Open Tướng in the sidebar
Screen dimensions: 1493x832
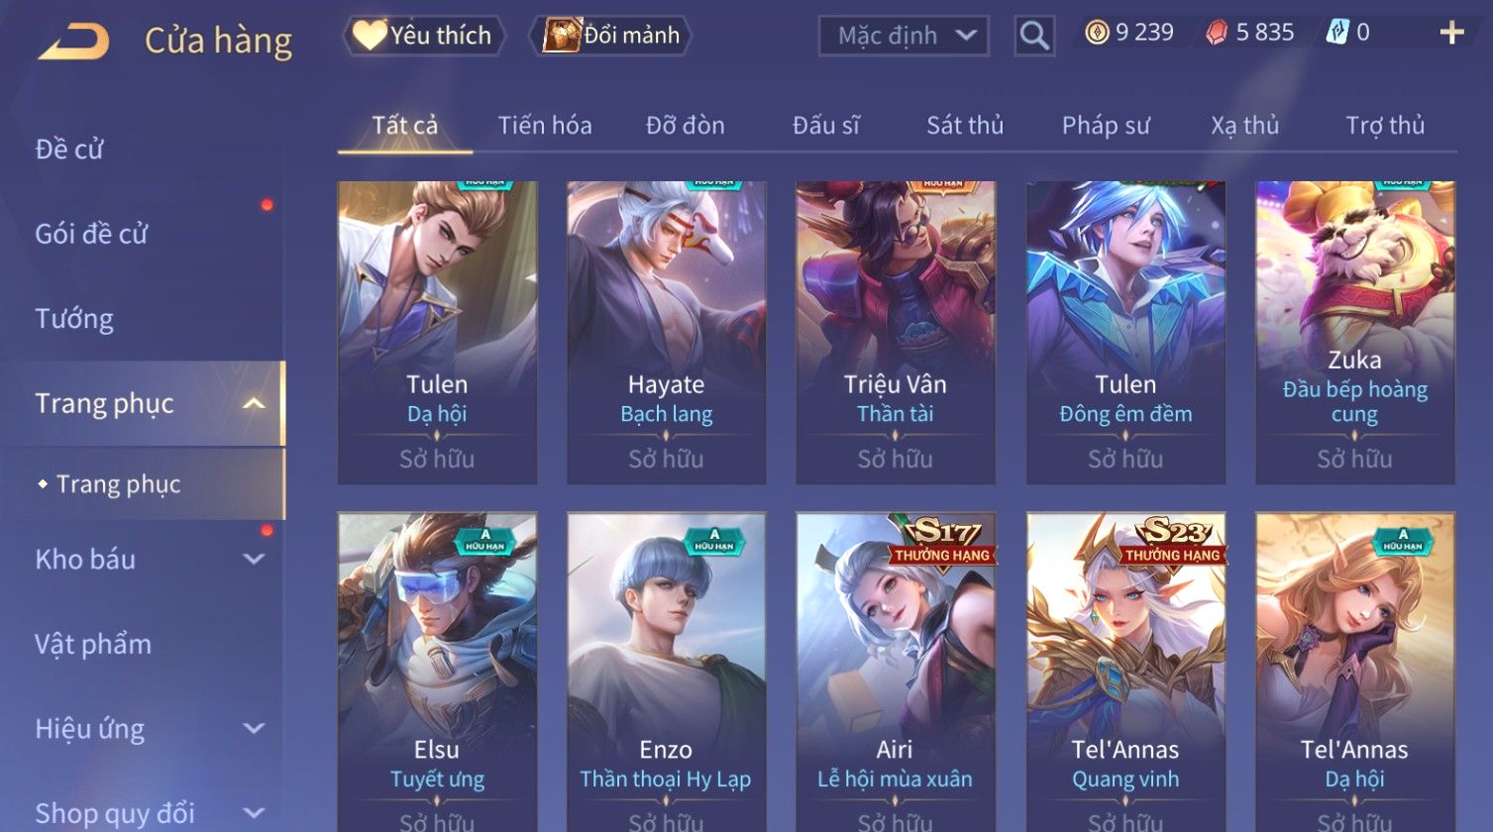click(x=74, y=319)
